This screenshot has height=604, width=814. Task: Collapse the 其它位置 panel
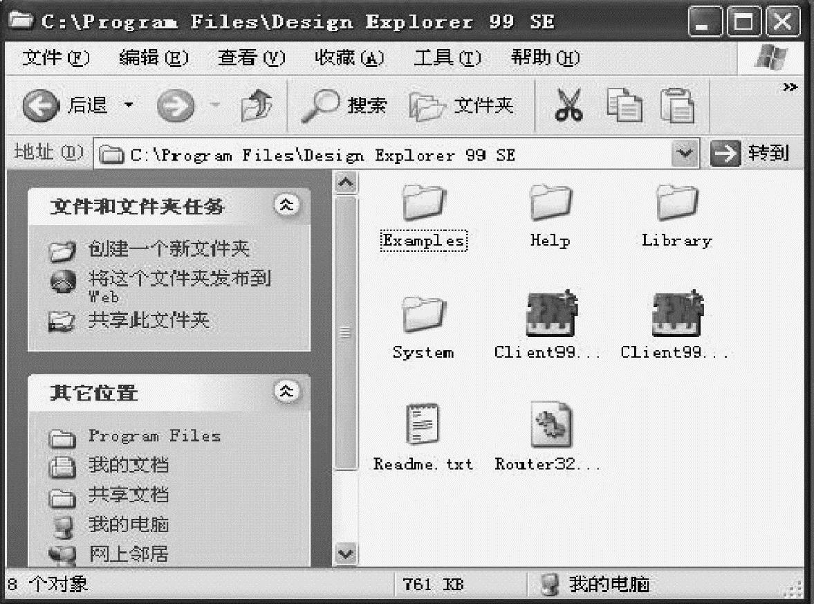pos(286,391)
